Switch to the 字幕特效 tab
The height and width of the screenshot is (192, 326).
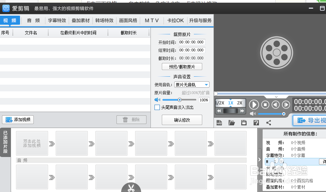57,20
